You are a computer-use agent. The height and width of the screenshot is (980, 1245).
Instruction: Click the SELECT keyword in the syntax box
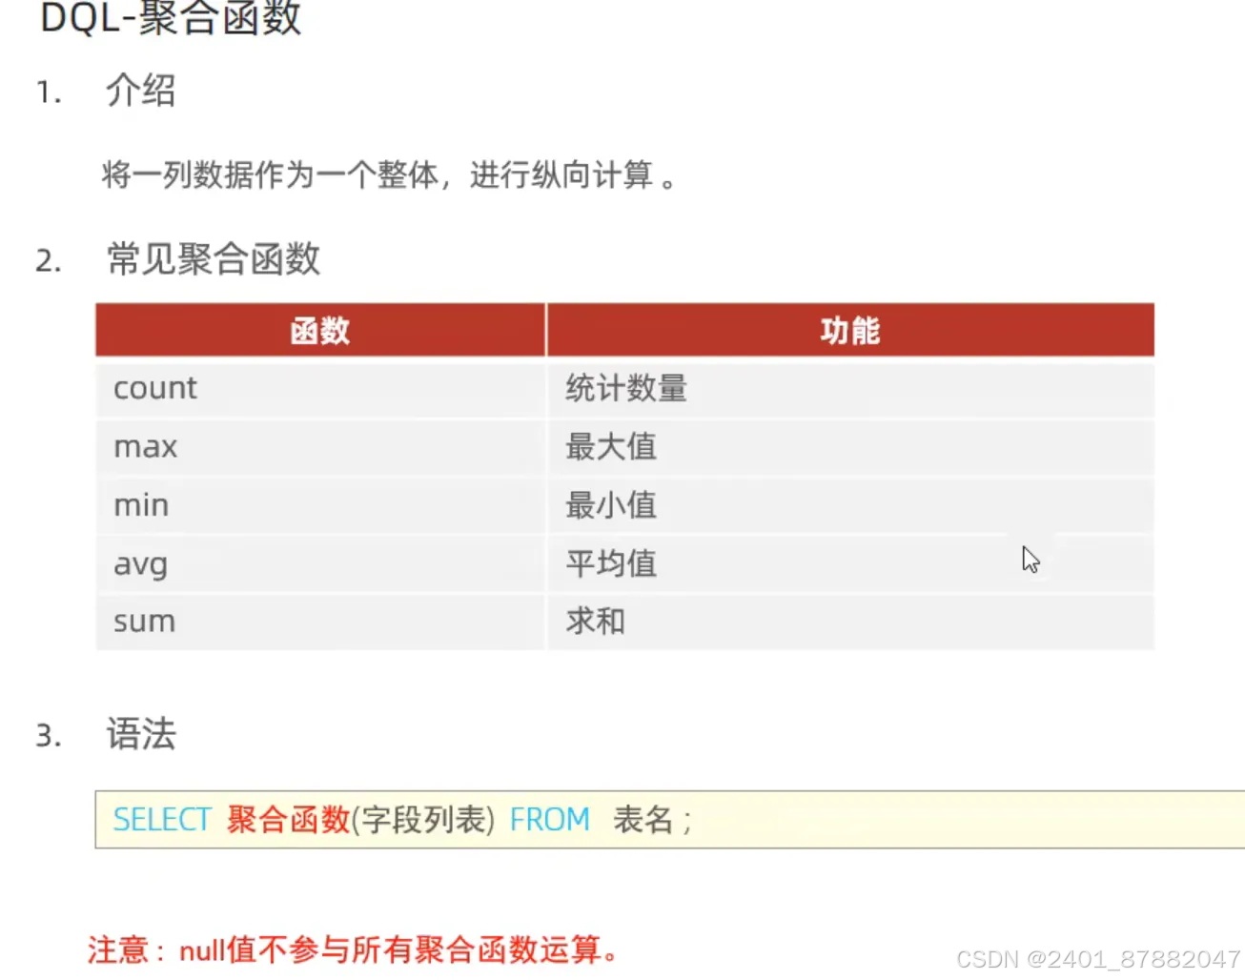161,819
